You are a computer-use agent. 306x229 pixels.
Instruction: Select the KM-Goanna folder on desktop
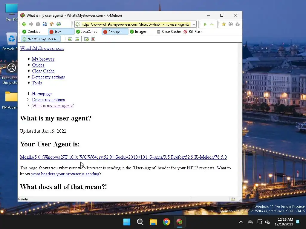pos(10,100)
